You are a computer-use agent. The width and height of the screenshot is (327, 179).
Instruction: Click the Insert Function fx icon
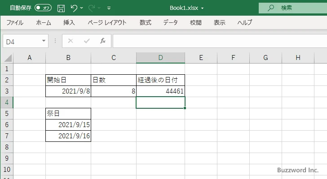(103, 41)
